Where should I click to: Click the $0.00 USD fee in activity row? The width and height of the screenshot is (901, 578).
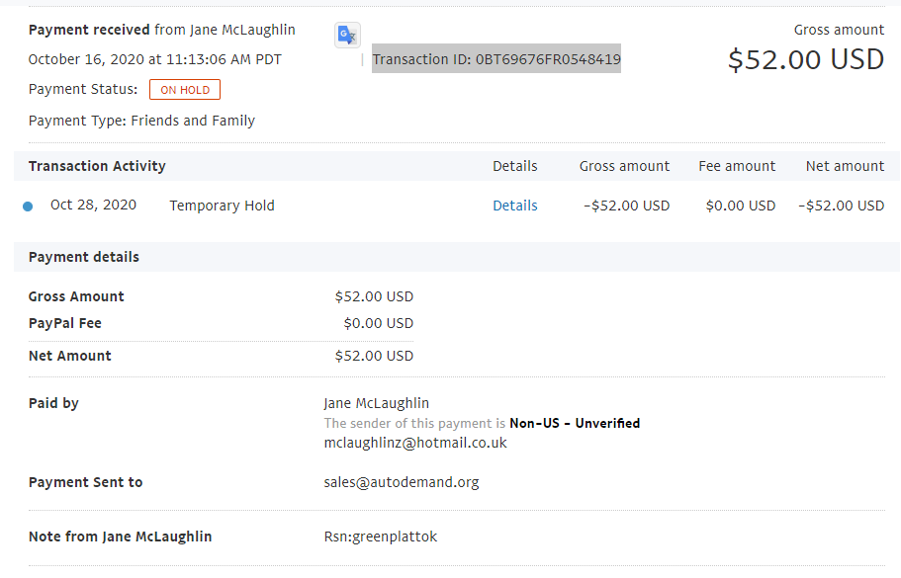pyautogui.click(x=741, y=206)
